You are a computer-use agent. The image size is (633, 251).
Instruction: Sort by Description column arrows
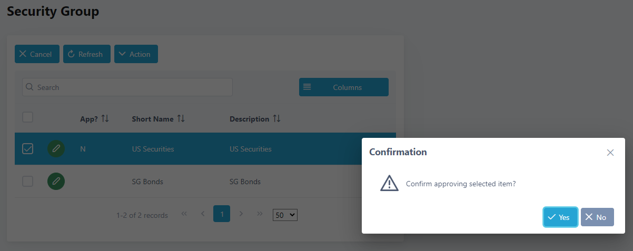[276, 118]
